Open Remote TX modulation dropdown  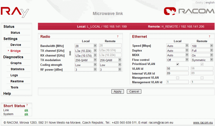coord(110,60)
